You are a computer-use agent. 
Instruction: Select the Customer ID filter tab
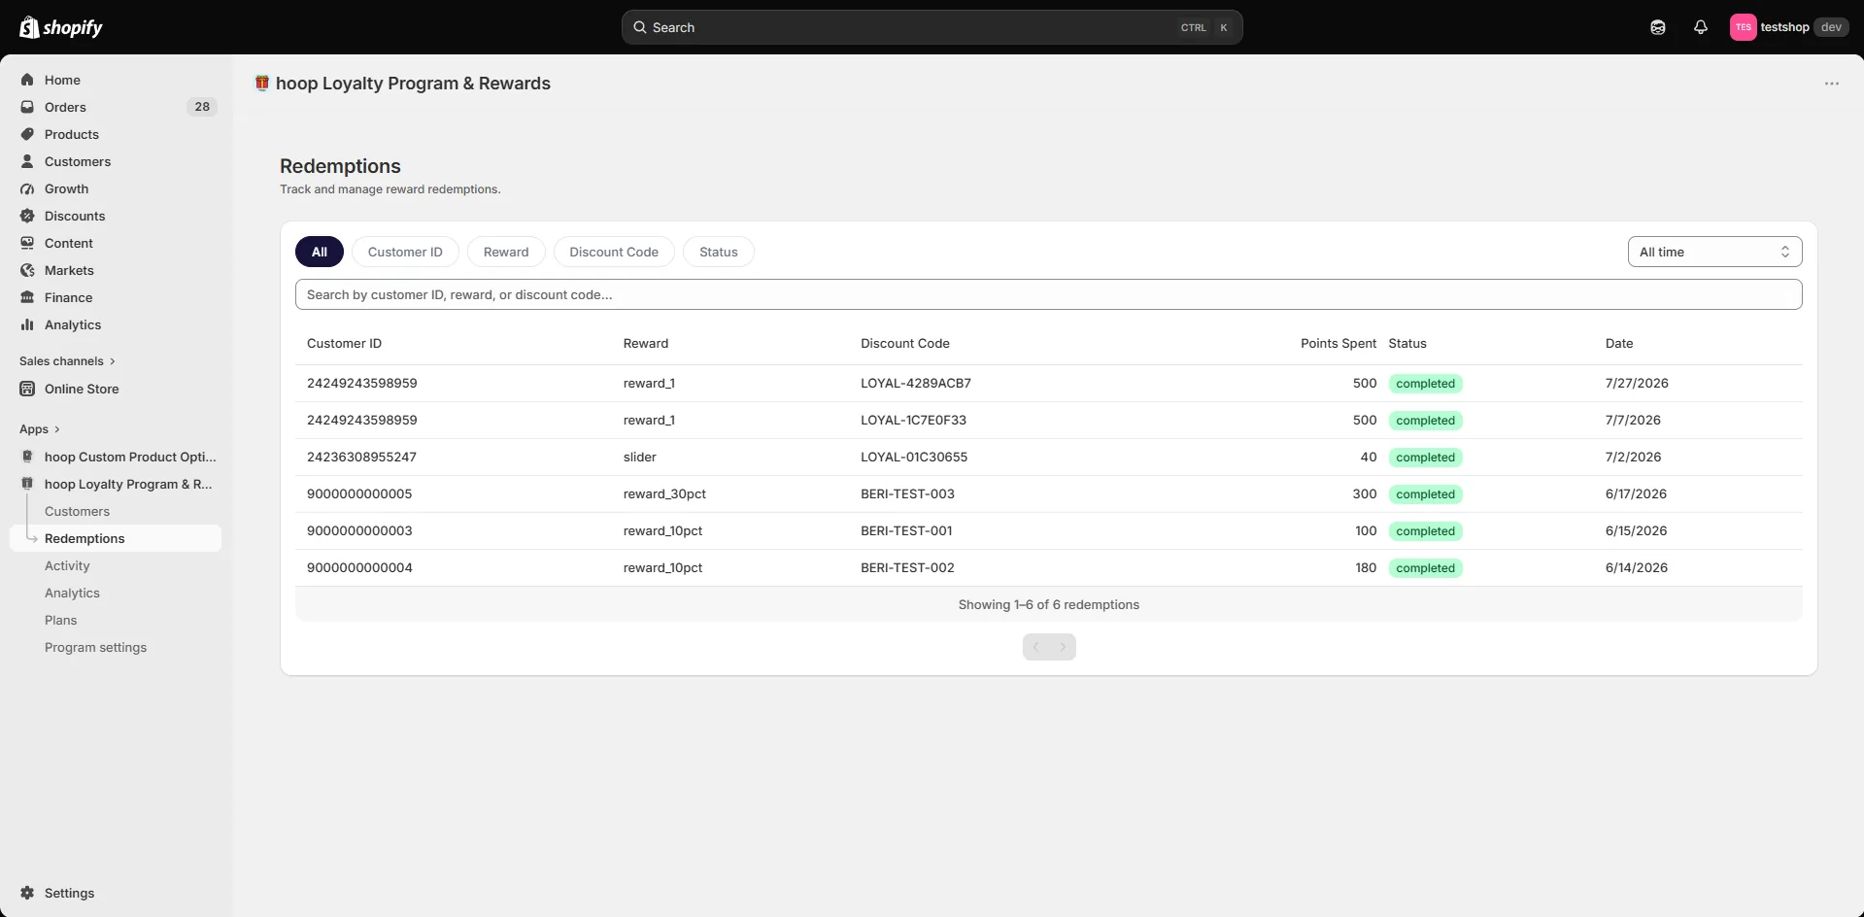(x=405, y=252)
